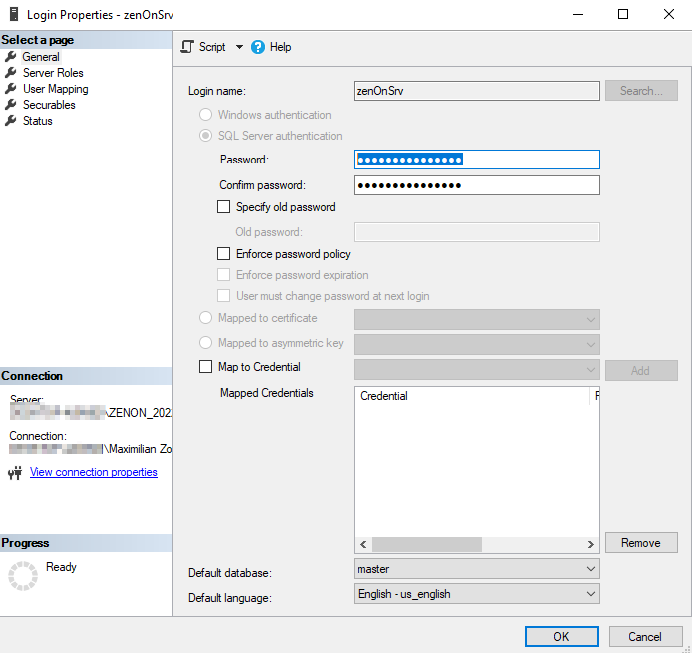
Task: Close the Login Properties window
Action: (669, 14)
